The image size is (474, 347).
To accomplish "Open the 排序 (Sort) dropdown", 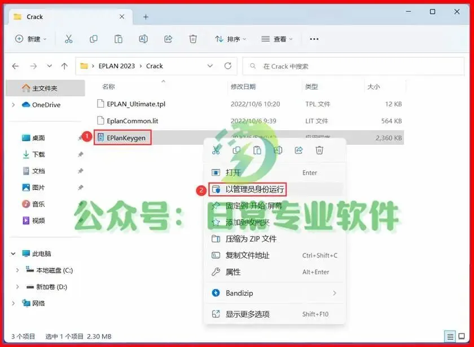I will 231,39.
